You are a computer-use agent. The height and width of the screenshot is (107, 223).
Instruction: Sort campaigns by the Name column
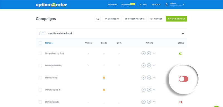tap(49, 43)
